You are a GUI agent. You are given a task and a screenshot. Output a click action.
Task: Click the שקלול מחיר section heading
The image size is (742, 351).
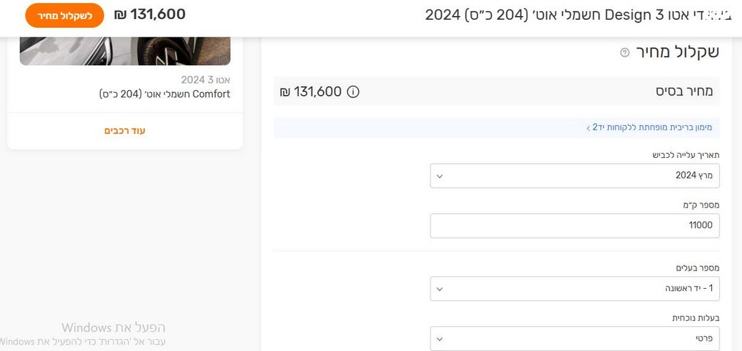click(x=678, y=52)
